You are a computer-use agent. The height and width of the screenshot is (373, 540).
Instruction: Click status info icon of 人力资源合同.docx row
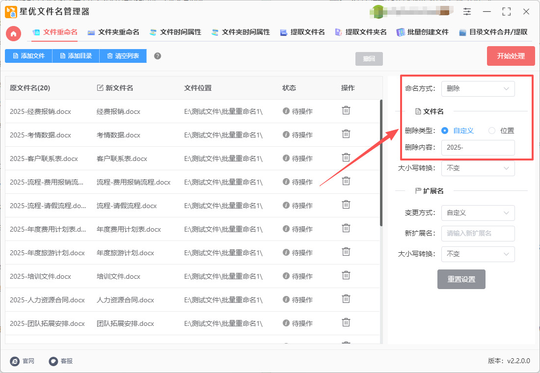click(286, 300)
